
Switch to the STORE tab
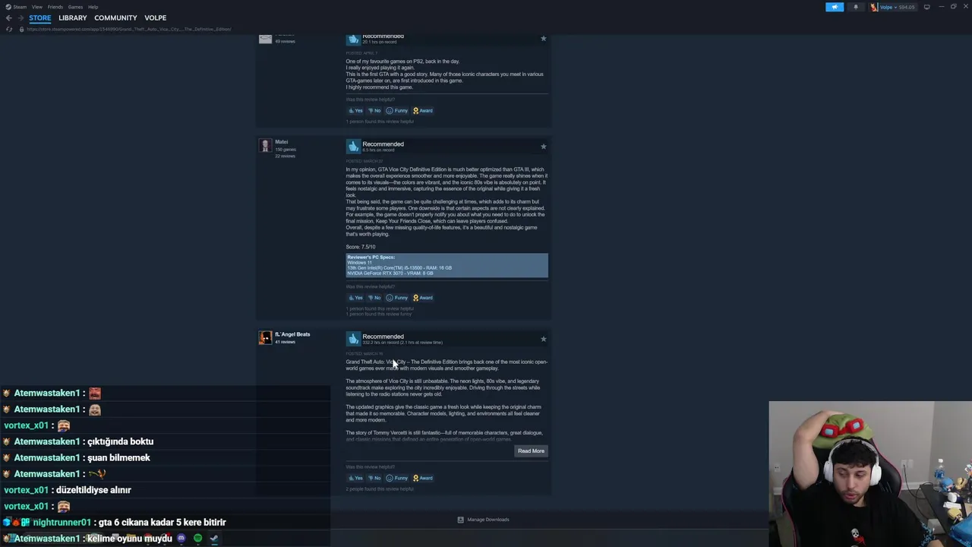coord(40,17)
